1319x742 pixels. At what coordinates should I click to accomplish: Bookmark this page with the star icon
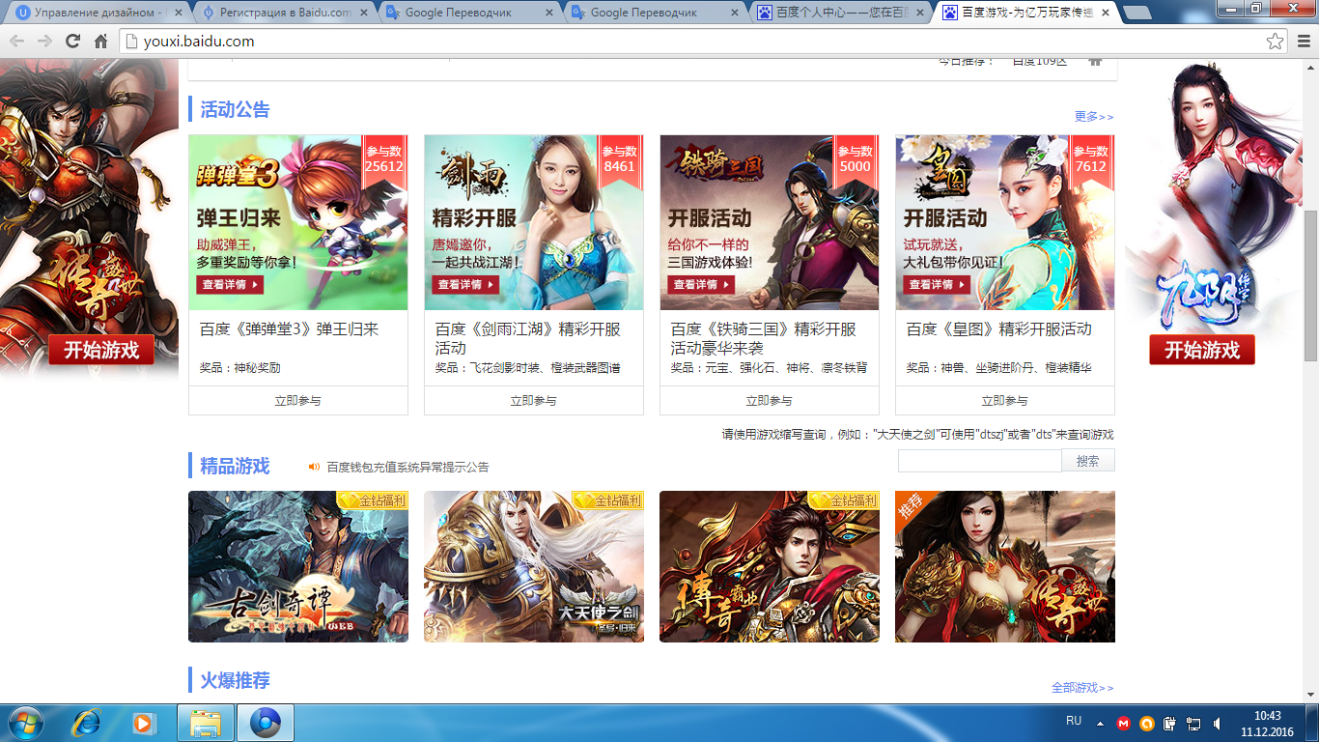click(1276, 42)
